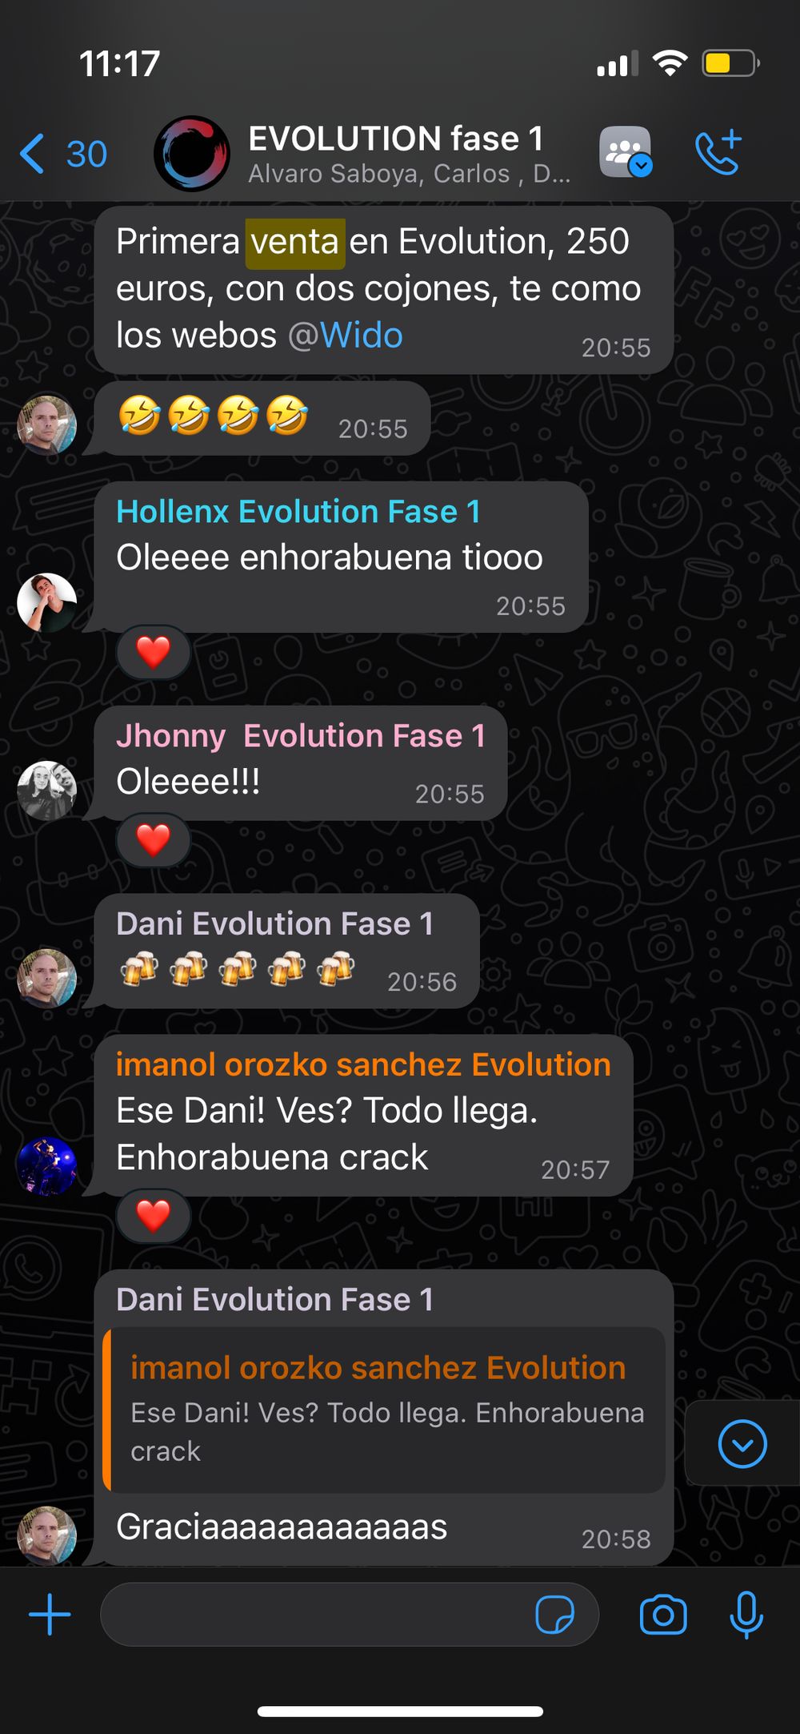Open Hollenx's profile avatar
The image size is (800, 1734).
[x=47, y=602]
